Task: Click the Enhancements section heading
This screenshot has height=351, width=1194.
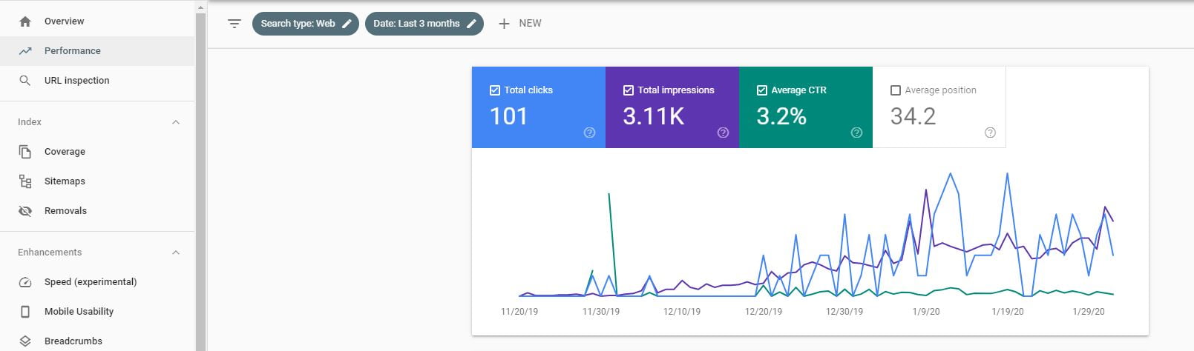Action: click(50, 253)
